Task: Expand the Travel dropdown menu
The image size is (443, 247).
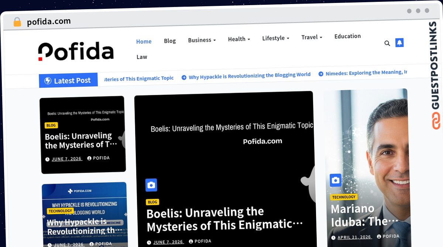Action: [312, 37]
